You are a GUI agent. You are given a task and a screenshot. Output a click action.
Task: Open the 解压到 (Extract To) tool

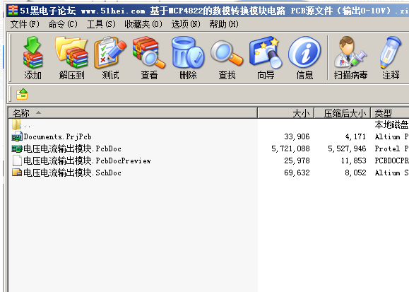pyautogui.click(x=71, y=58)
